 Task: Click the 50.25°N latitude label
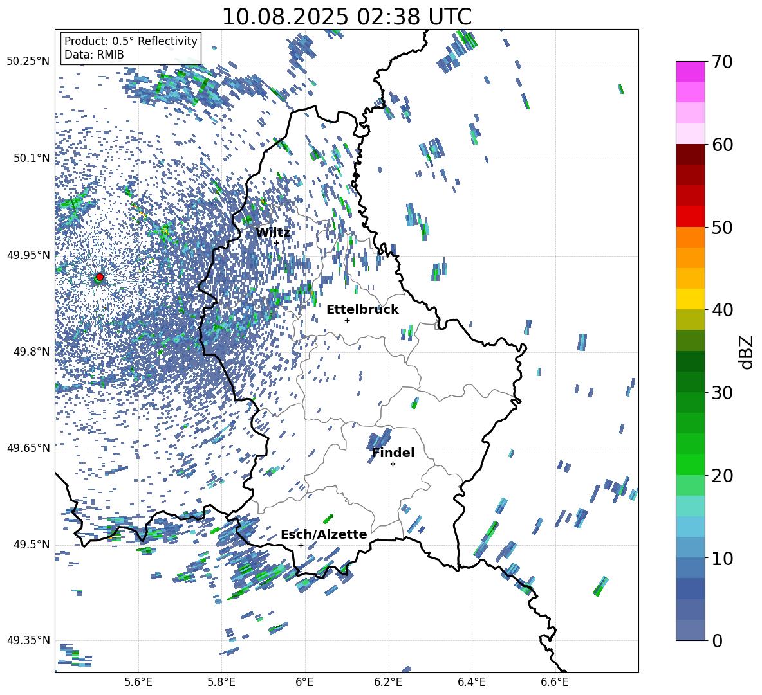click(x=28, y=62)
